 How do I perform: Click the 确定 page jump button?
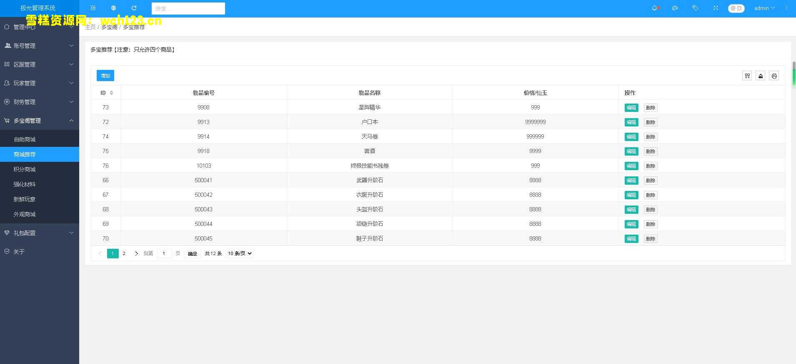[x=193, y=253]
